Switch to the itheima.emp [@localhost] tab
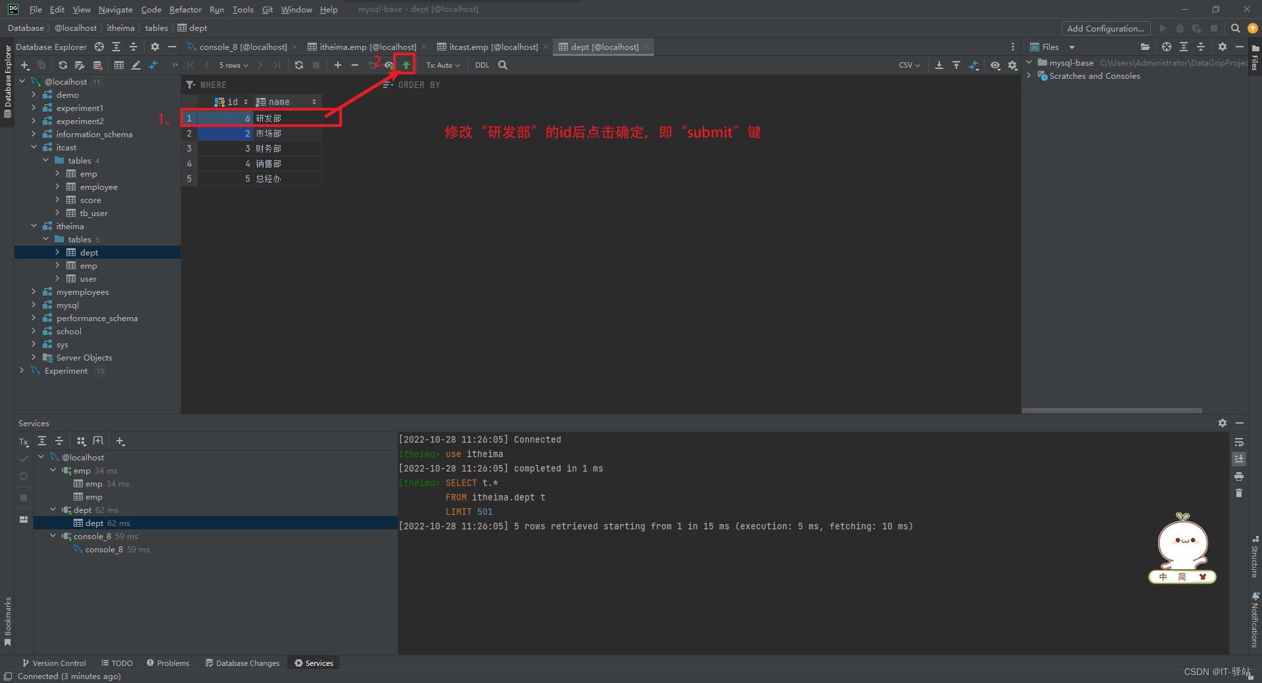Viewport: 1262px width, 683px height. click(367, 47)
